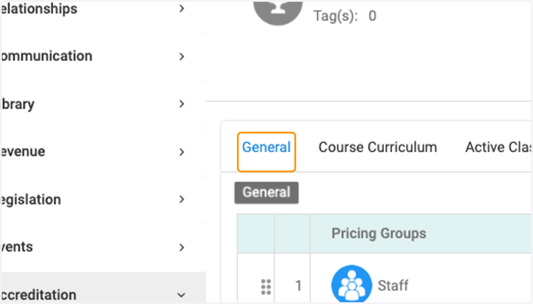The image size is (533, 304).
Task: Expand the Library menu chevron
Action: click(181, 104)
